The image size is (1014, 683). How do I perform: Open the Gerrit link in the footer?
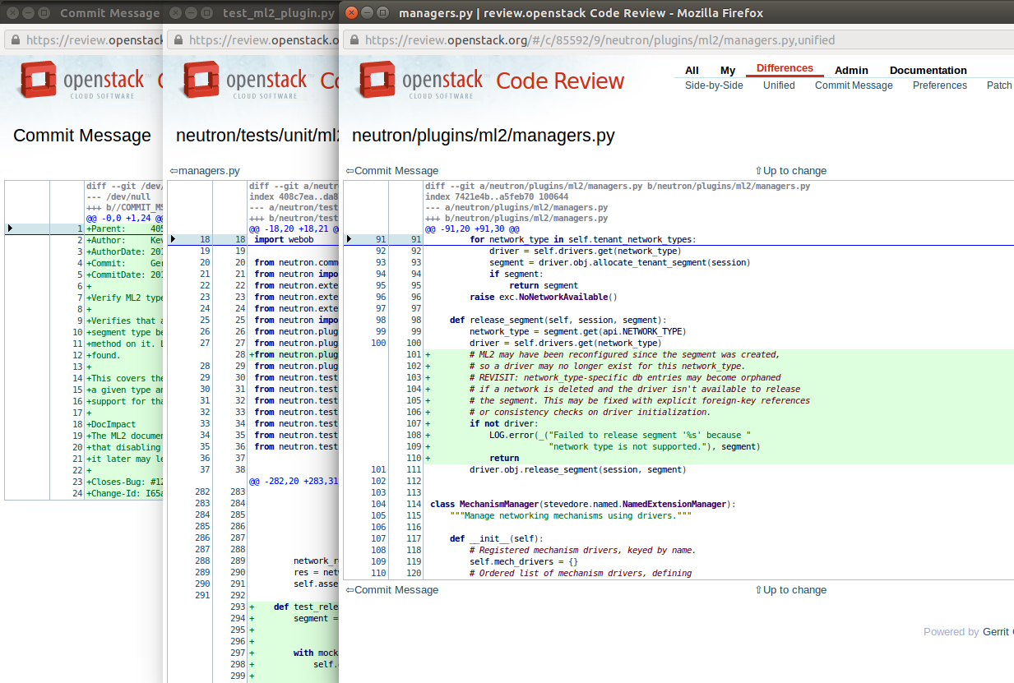(998, 632)
